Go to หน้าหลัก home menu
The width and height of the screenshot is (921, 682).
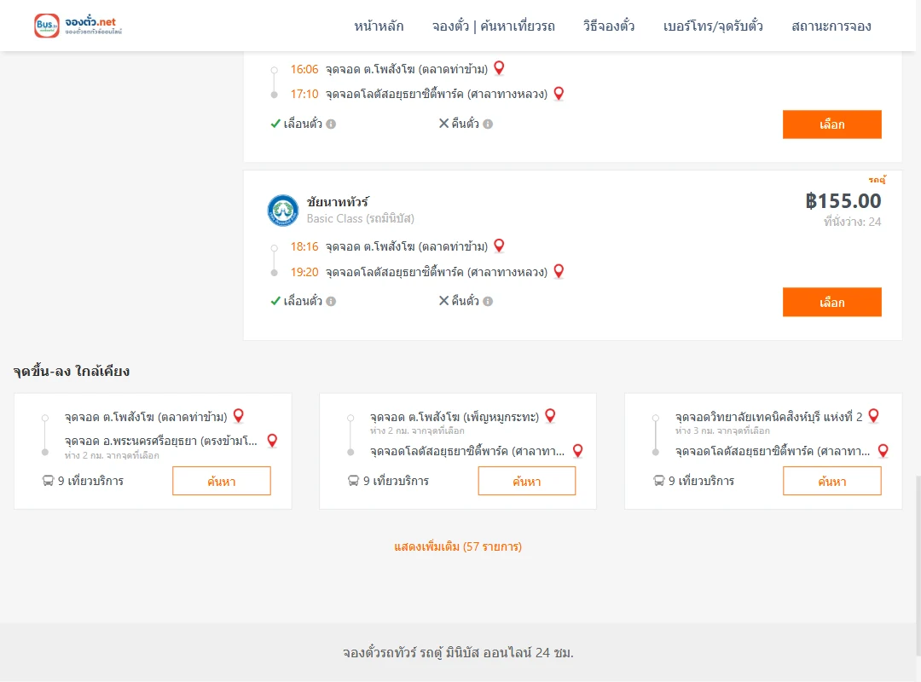[379, 26]
